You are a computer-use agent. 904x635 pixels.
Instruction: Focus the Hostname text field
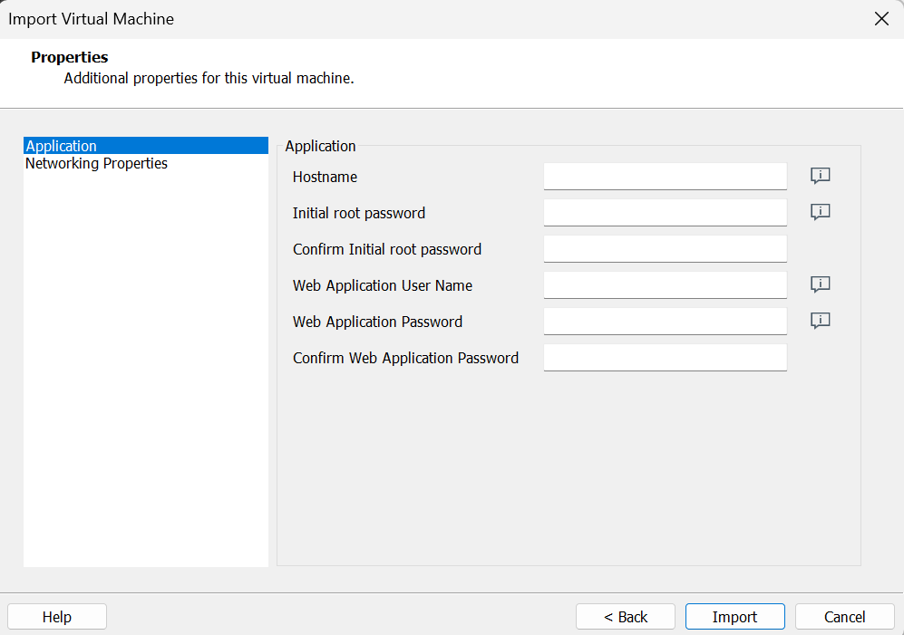[665, 177]
